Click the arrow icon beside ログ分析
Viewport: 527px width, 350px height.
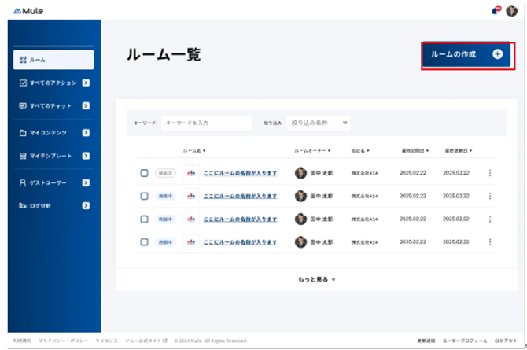point(86,206)
